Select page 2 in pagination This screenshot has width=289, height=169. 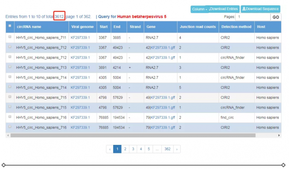pyautogui.click(x=125, y=149)
